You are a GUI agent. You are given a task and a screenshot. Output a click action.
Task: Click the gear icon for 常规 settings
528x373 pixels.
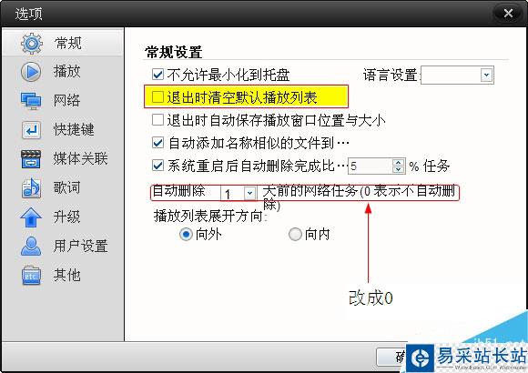click(32, 44)
